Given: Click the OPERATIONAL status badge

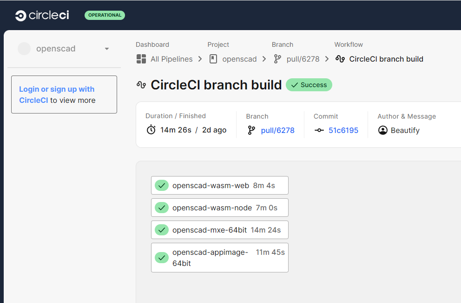Looking at the screenshot, I should pyautogui.click(x=105, y=15).
